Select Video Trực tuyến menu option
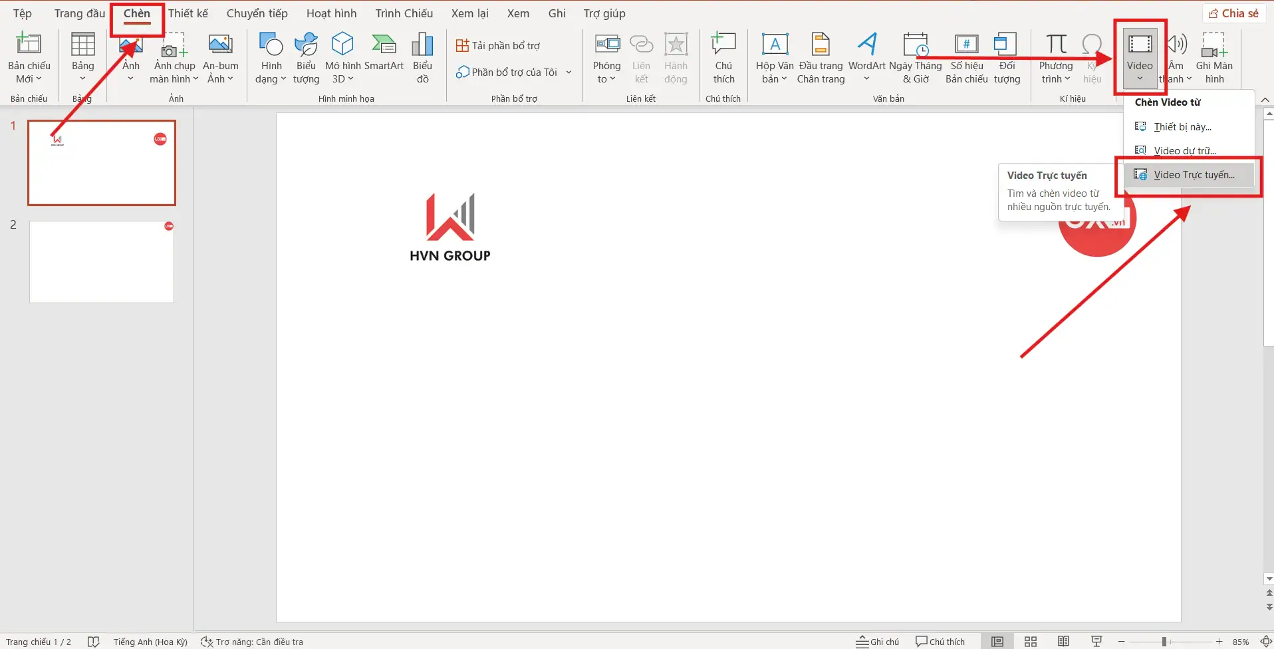Screen dimensions: 1274x649 point(1194,175)
